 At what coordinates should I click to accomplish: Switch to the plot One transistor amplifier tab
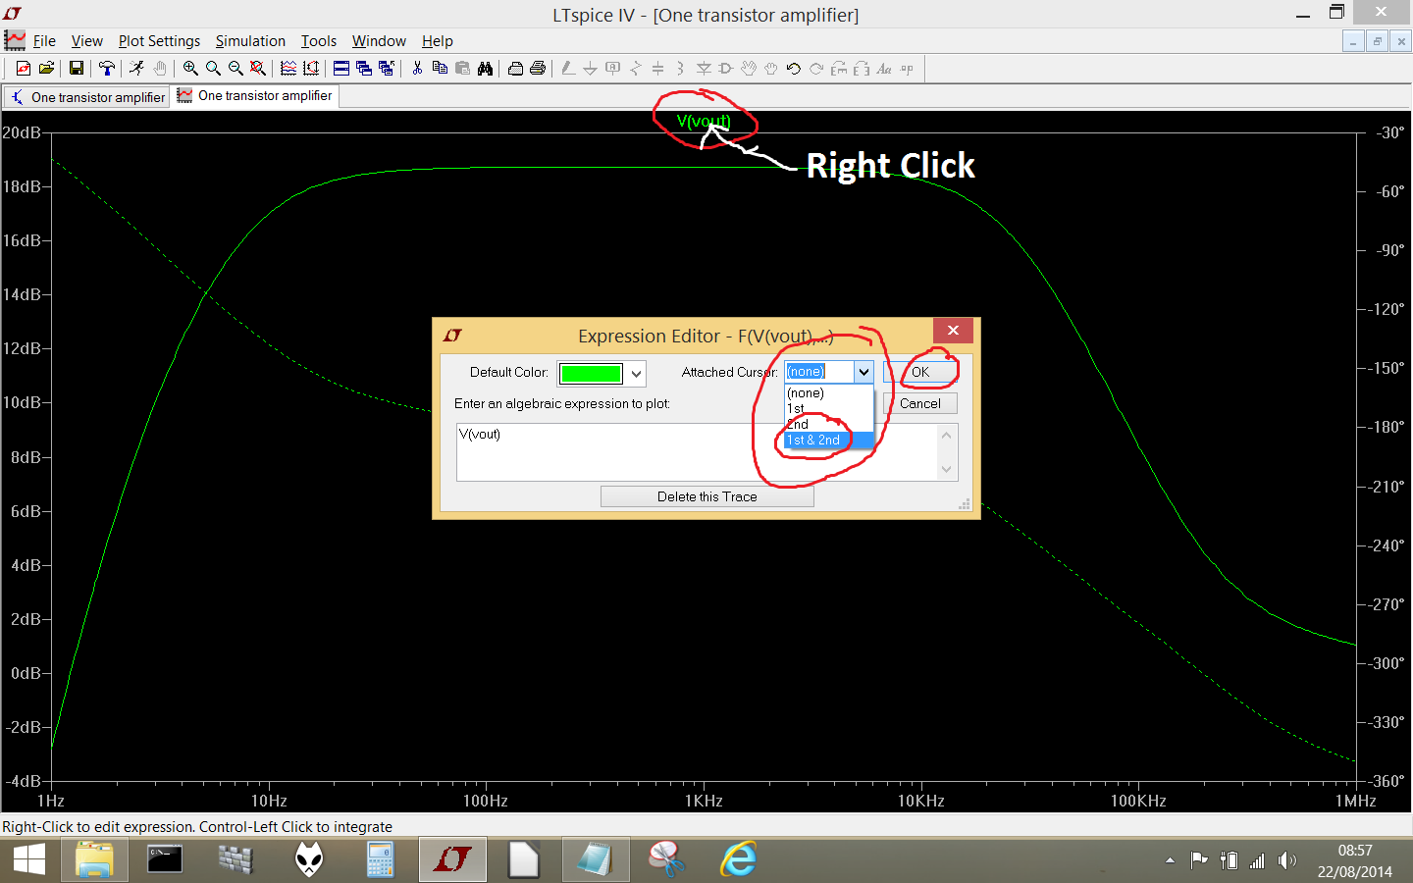point(255,96)
